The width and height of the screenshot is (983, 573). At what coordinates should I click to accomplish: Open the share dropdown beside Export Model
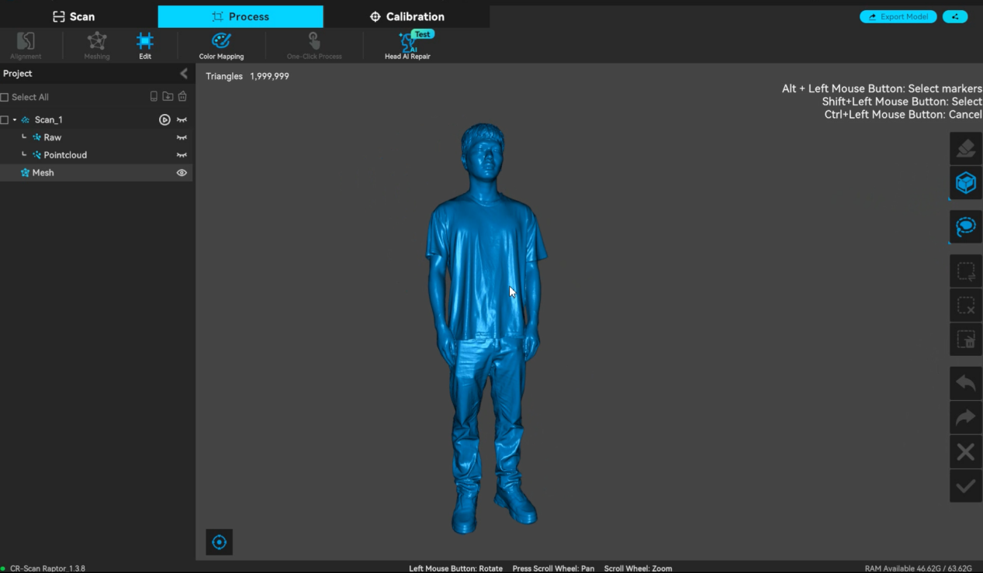pyautogui.click(x=955, y=16)
